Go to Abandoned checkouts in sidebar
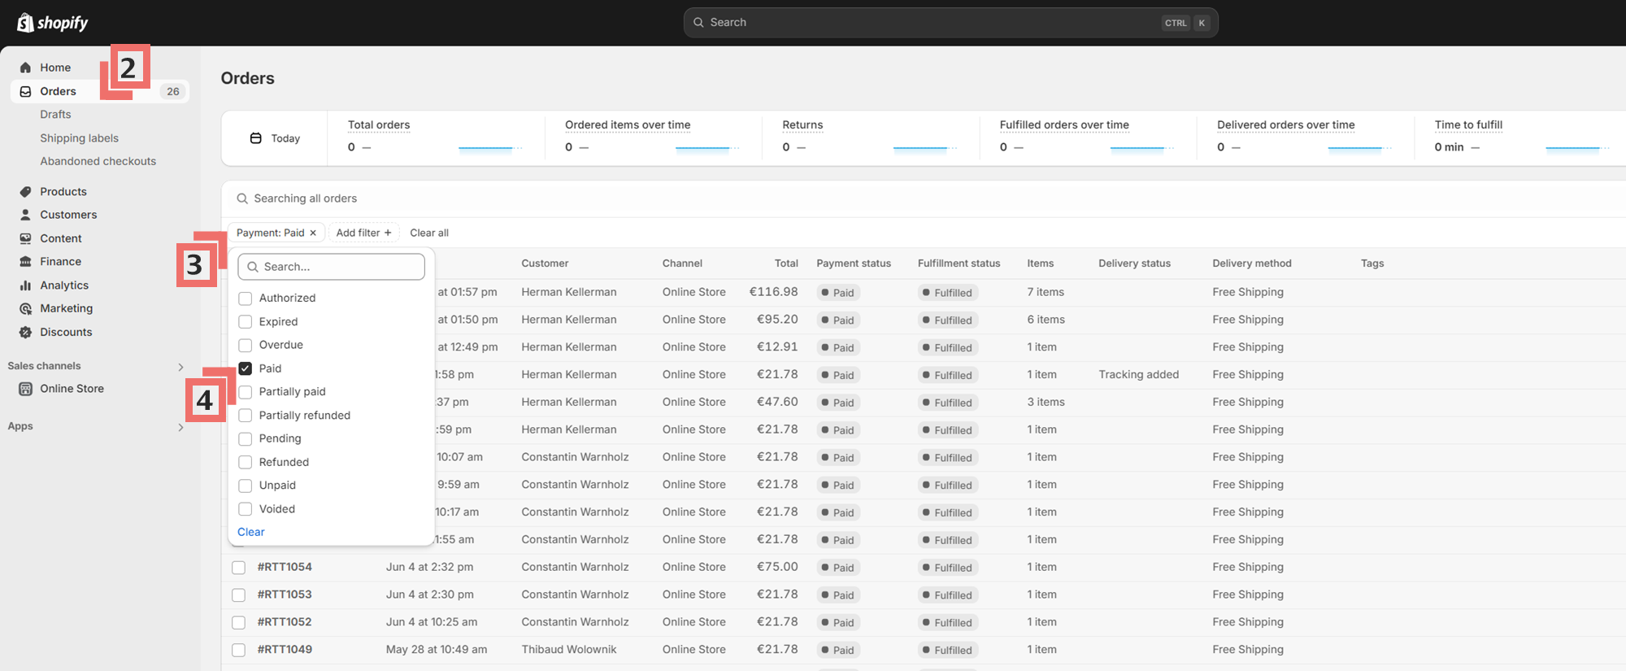Screen dimensions: 1626x671 click(98, 161)
